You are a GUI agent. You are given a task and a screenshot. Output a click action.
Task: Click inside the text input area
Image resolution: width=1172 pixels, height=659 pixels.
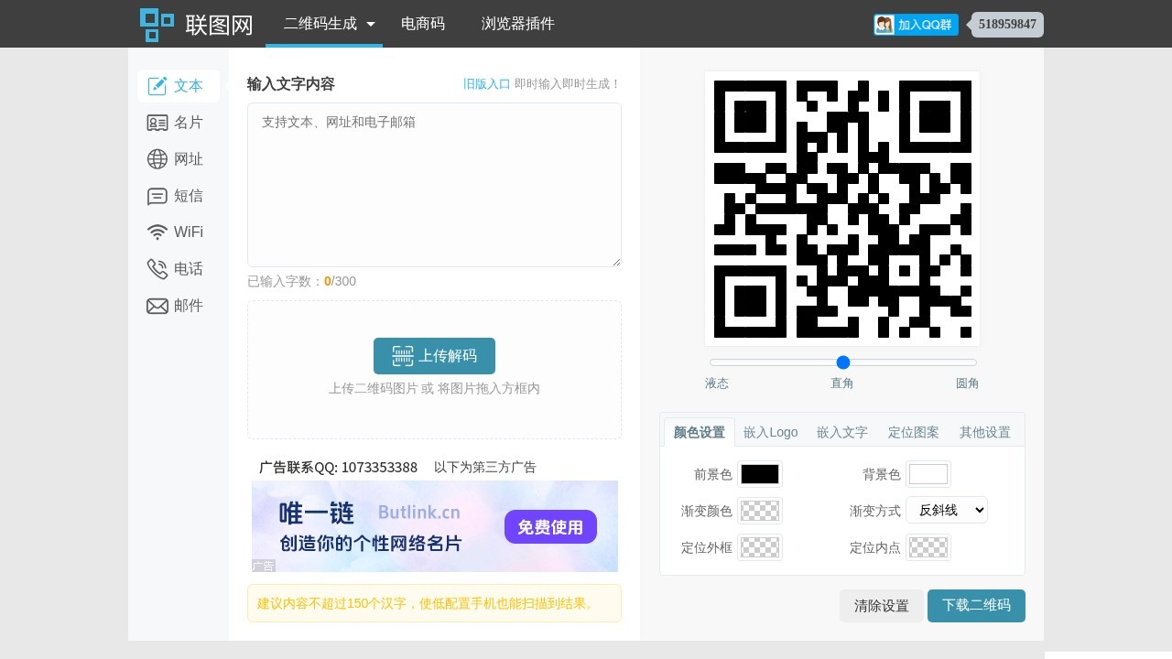pos(434,183)
